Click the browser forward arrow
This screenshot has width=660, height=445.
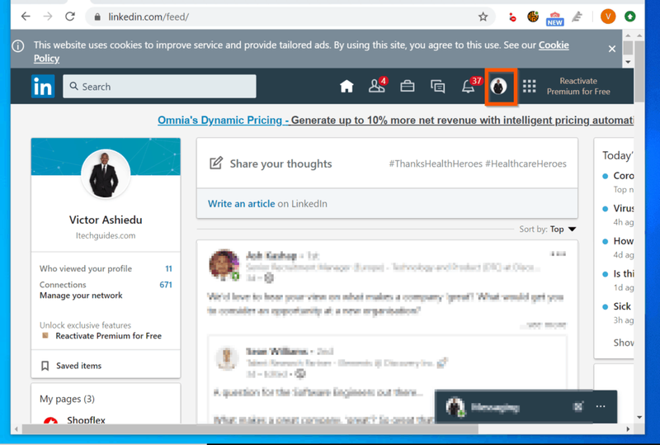pyautogui.click(x=48, y=17)
